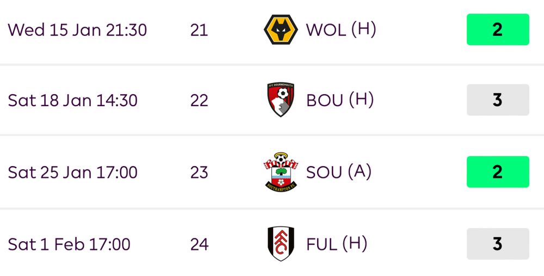The image size is (544, 276).
Task: Select the green difficulty 2 badge for WOL
Action: click(x=498, y=29)
